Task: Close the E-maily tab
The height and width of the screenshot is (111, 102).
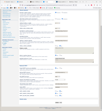Action: click(x=54, y=2)
